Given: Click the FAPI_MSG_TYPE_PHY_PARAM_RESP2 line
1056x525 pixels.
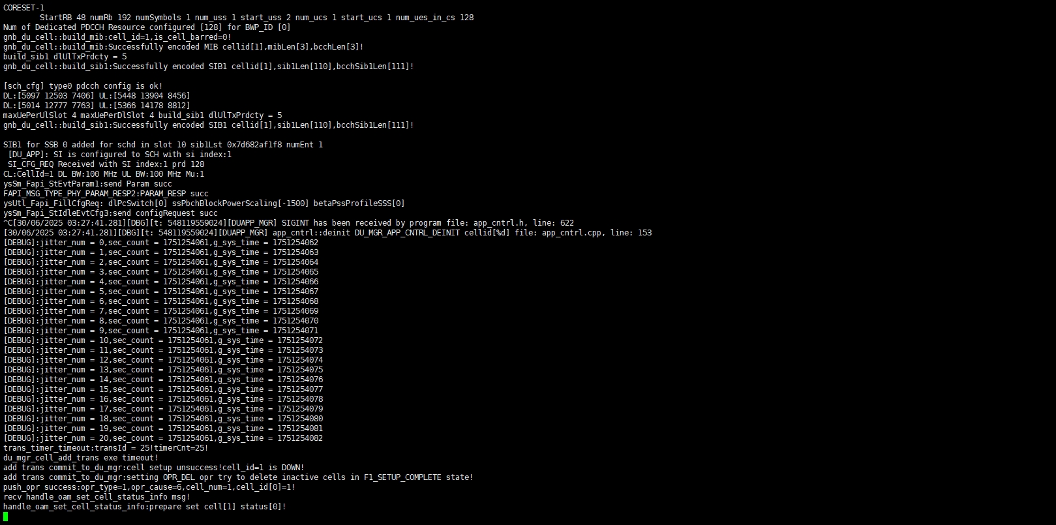Looking at the screenshot, I should [x=106, y=194].
